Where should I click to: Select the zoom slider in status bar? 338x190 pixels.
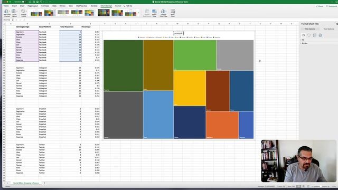(321, 186)
